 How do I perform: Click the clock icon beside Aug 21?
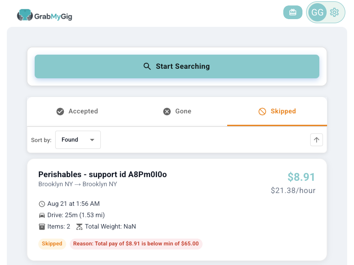click(x=42, y=204)
